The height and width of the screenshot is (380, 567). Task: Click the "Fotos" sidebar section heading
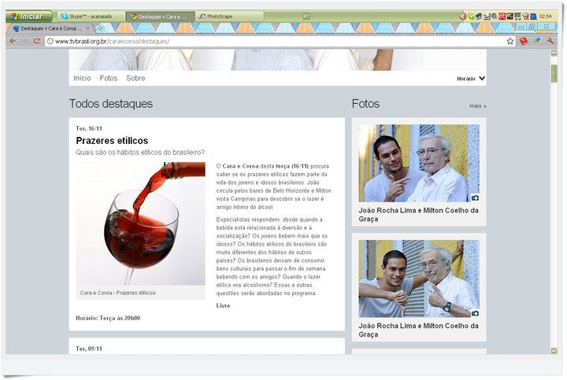click(x=365, y=104)
